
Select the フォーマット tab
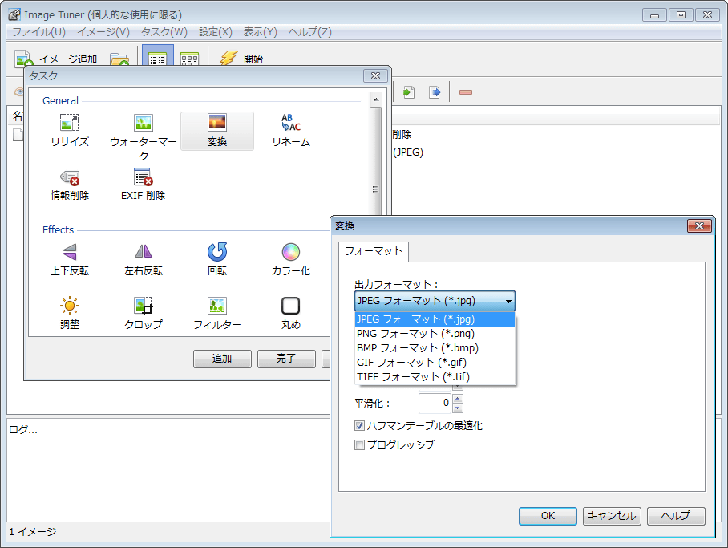pos(374,251)
